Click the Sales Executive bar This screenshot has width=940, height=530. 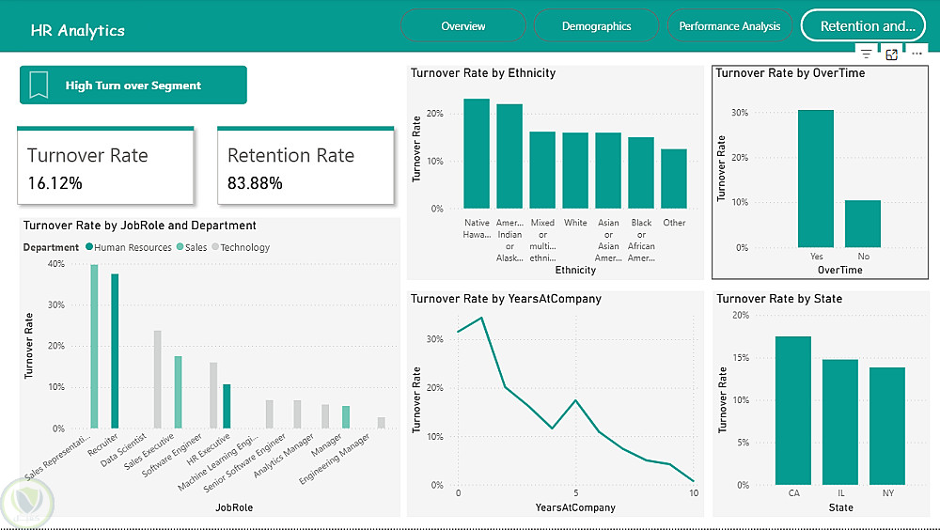178,392
